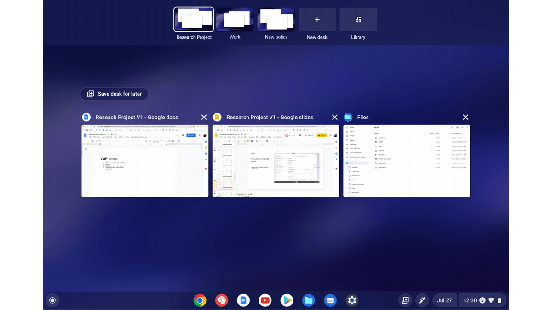Select the Reseach Project V1 Docs window

[144, 161]
